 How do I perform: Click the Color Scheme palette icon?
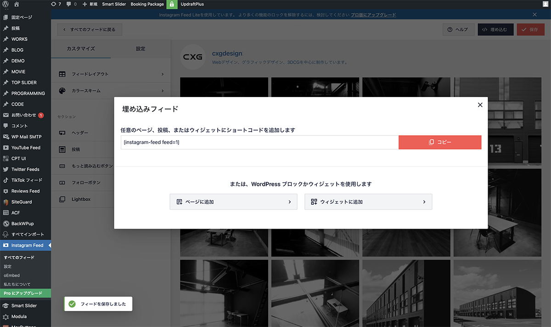point(62,91)
